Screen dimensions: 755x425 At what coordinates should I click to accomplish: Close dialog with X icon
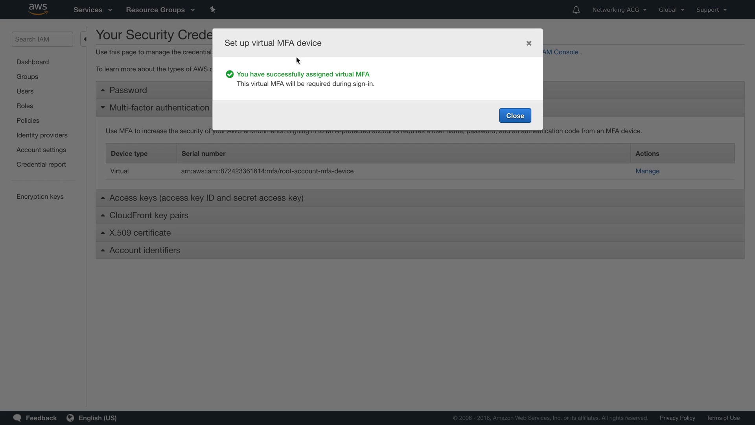[x=529, y=43]
